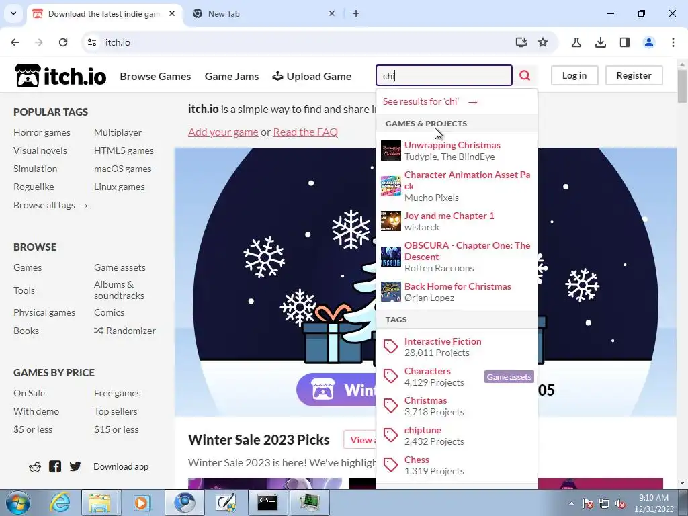Open Browse Games menu
Viewport: 688px width, 516px height.
click(155, 77)
